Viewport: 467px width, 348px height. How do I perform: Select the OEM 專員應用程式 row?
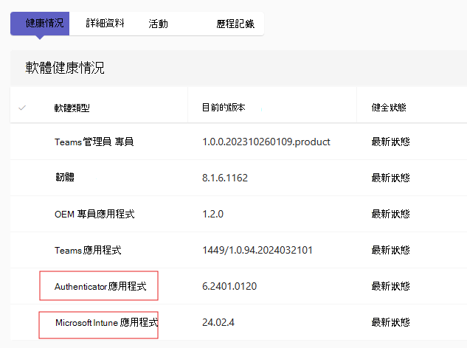tap(238, 214)
